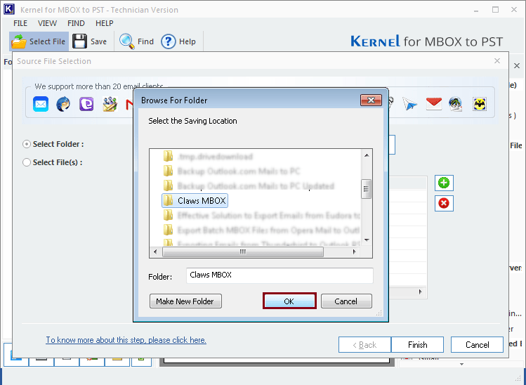Select the Claws MBOX folder
Viewport: 526px width, 385px height.
pyautogui.click(x=201, y=201)
